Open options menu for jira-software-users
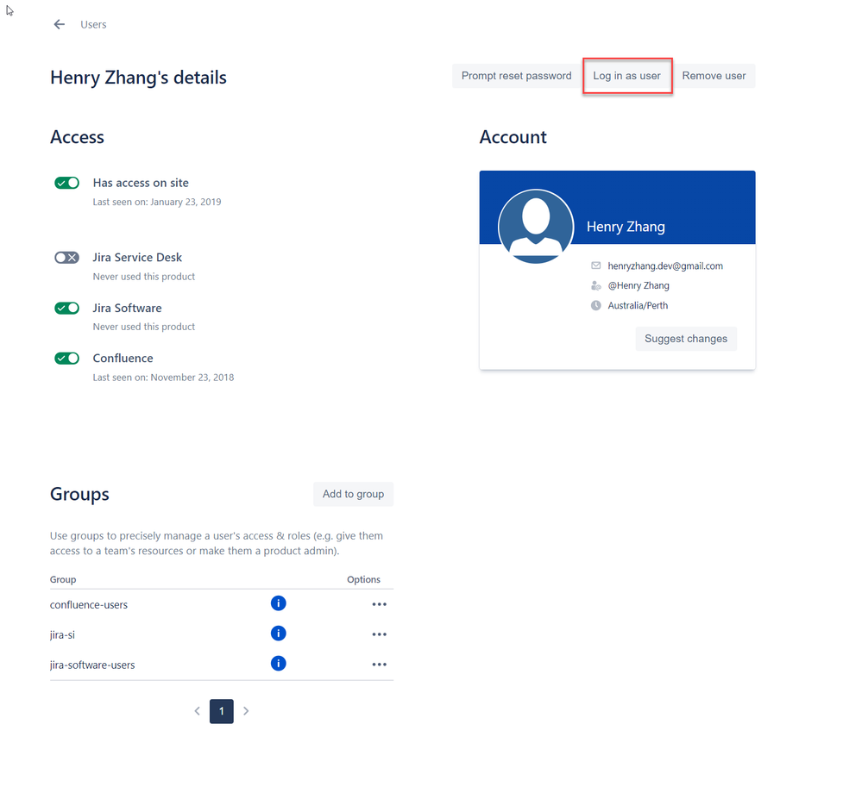The height and width of the screenshot is (793, 862). pos(380,665)
